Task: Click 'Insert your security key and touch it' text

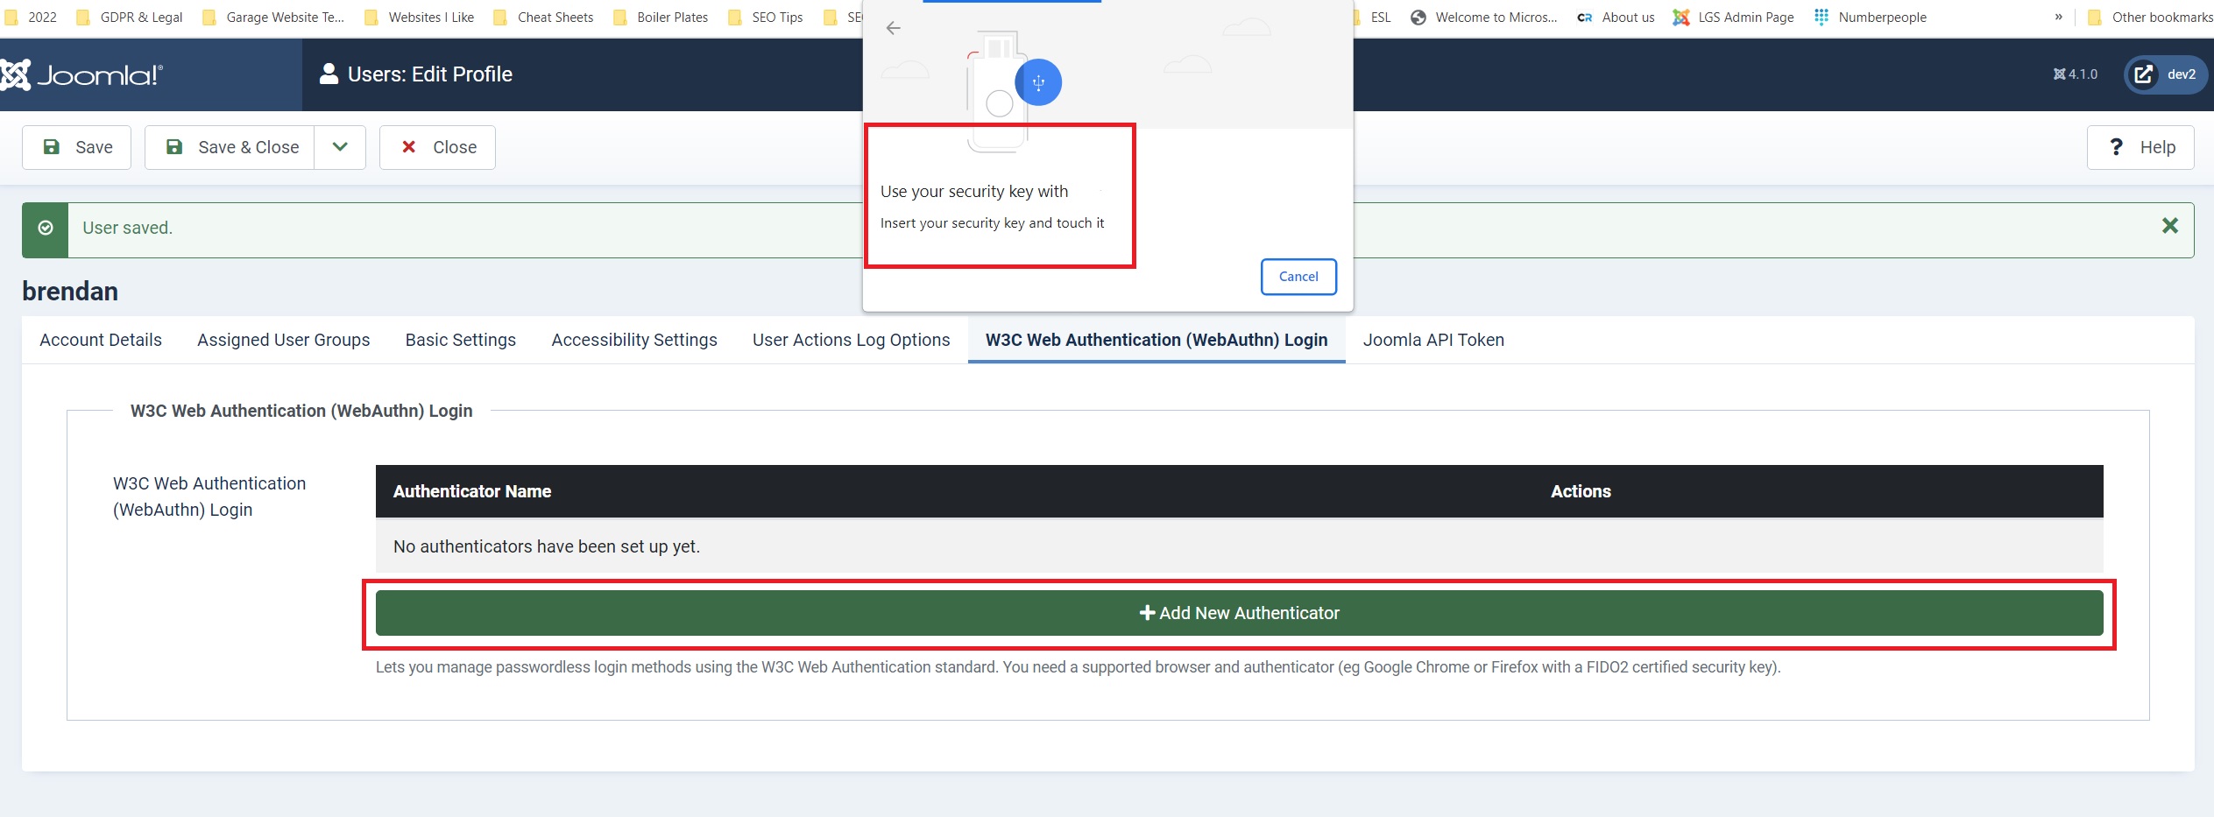Action: 992,223
